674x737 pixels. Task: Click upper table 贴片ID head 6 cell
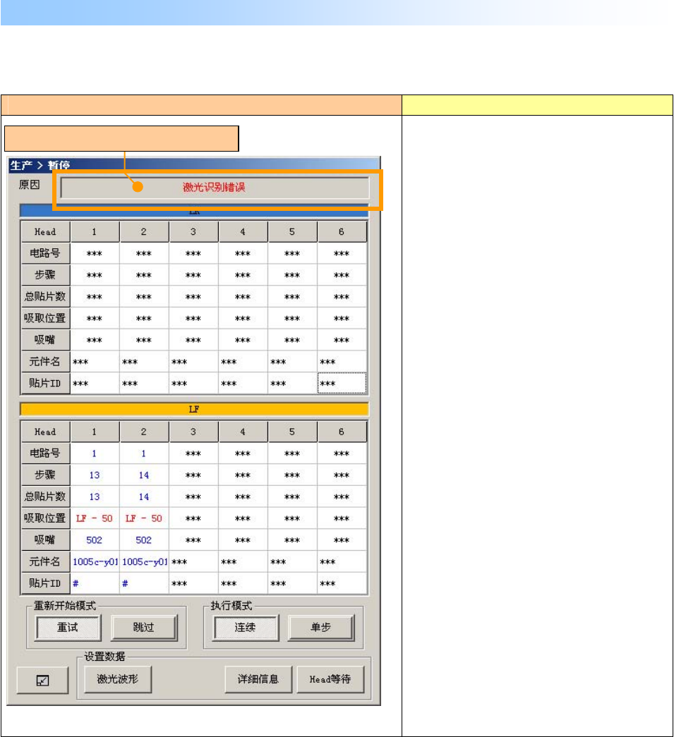(x=342, y=383)
